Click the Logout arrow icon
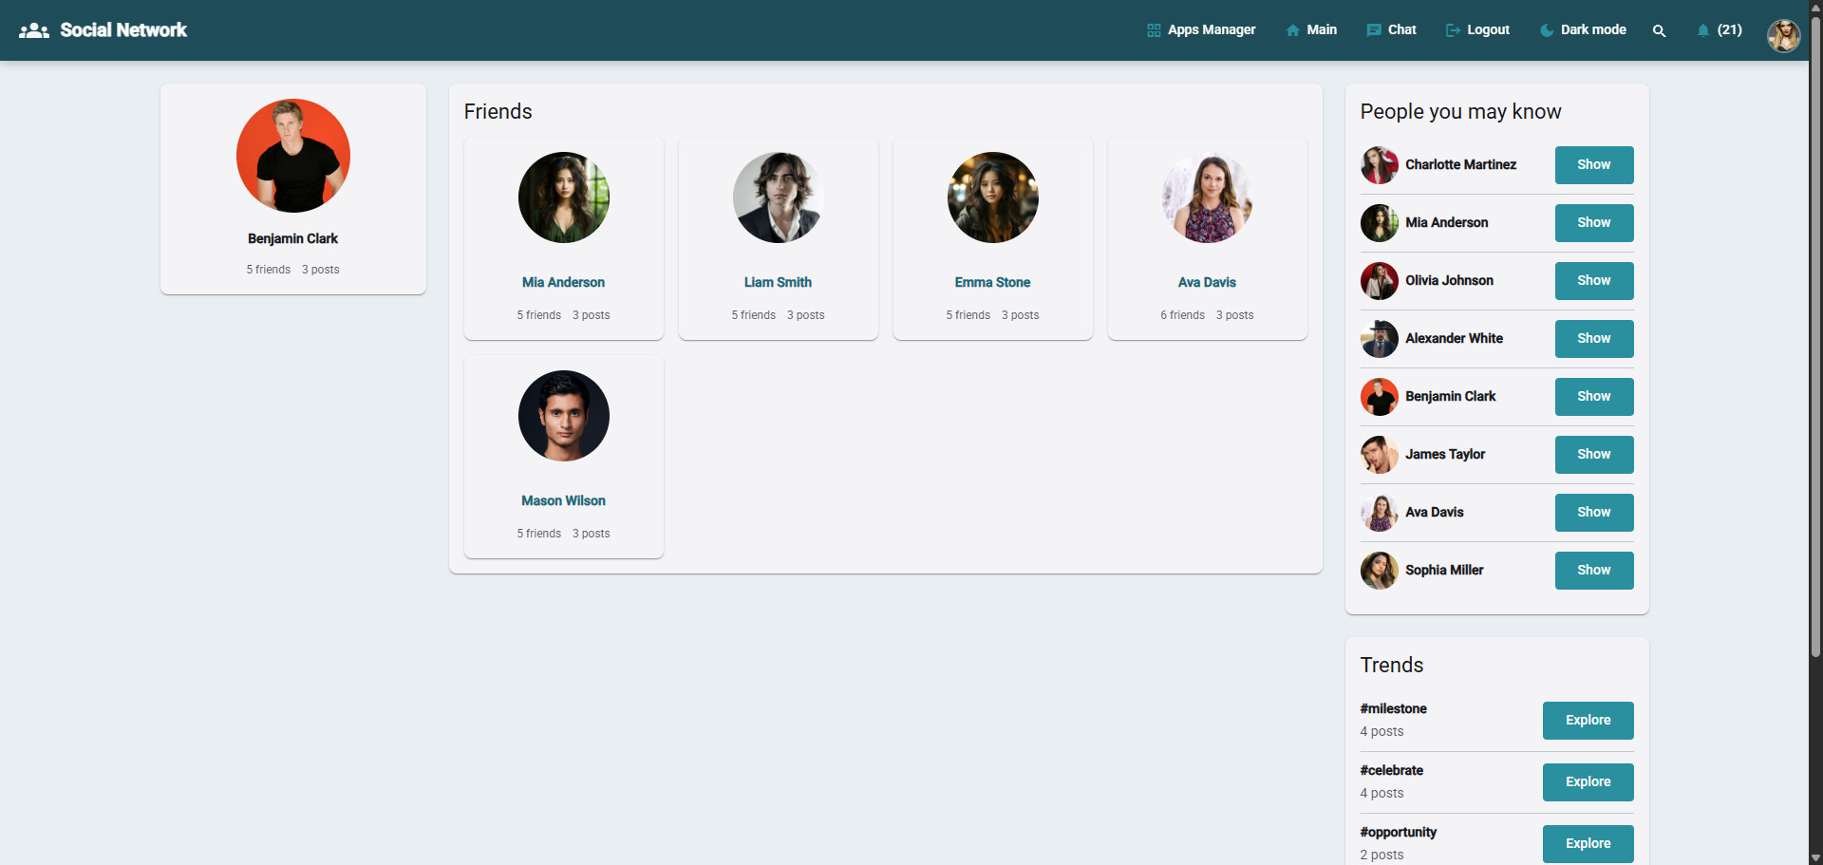1823x865 pixels. point(1453,30)
